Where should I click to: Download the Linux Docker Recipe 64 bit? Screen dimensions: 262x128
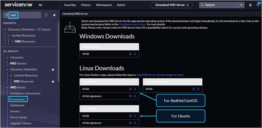(198, 89)
